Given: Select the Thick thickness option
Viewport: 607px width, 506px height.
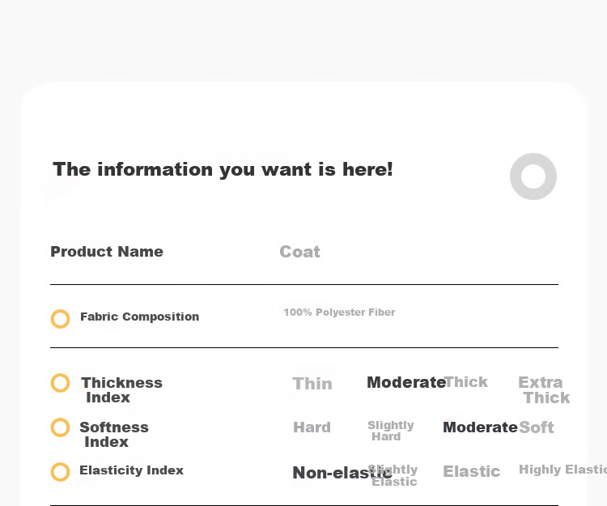Looking at the screenshot, I should coord(466,382).
